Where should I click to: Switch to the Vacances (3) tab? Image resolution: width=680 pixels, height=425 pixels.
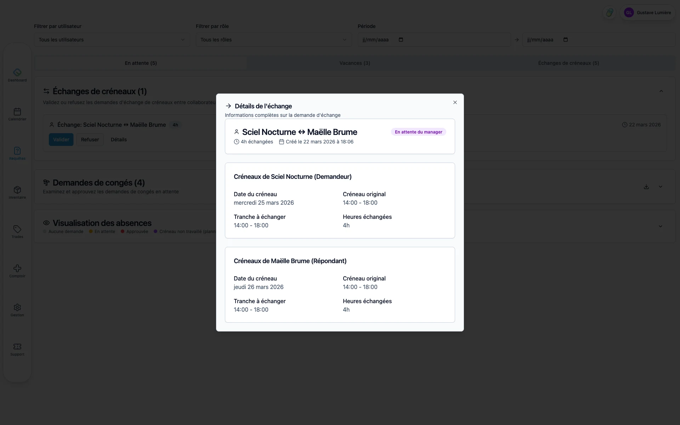[355, 63]
